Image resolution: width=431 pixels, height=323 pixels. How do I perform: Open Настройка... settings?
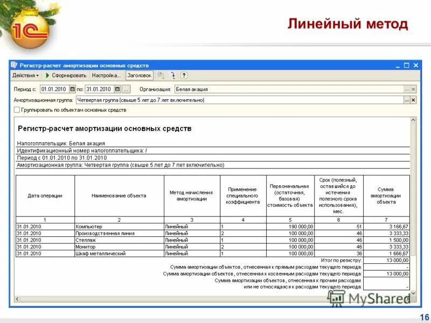point(106,75)
